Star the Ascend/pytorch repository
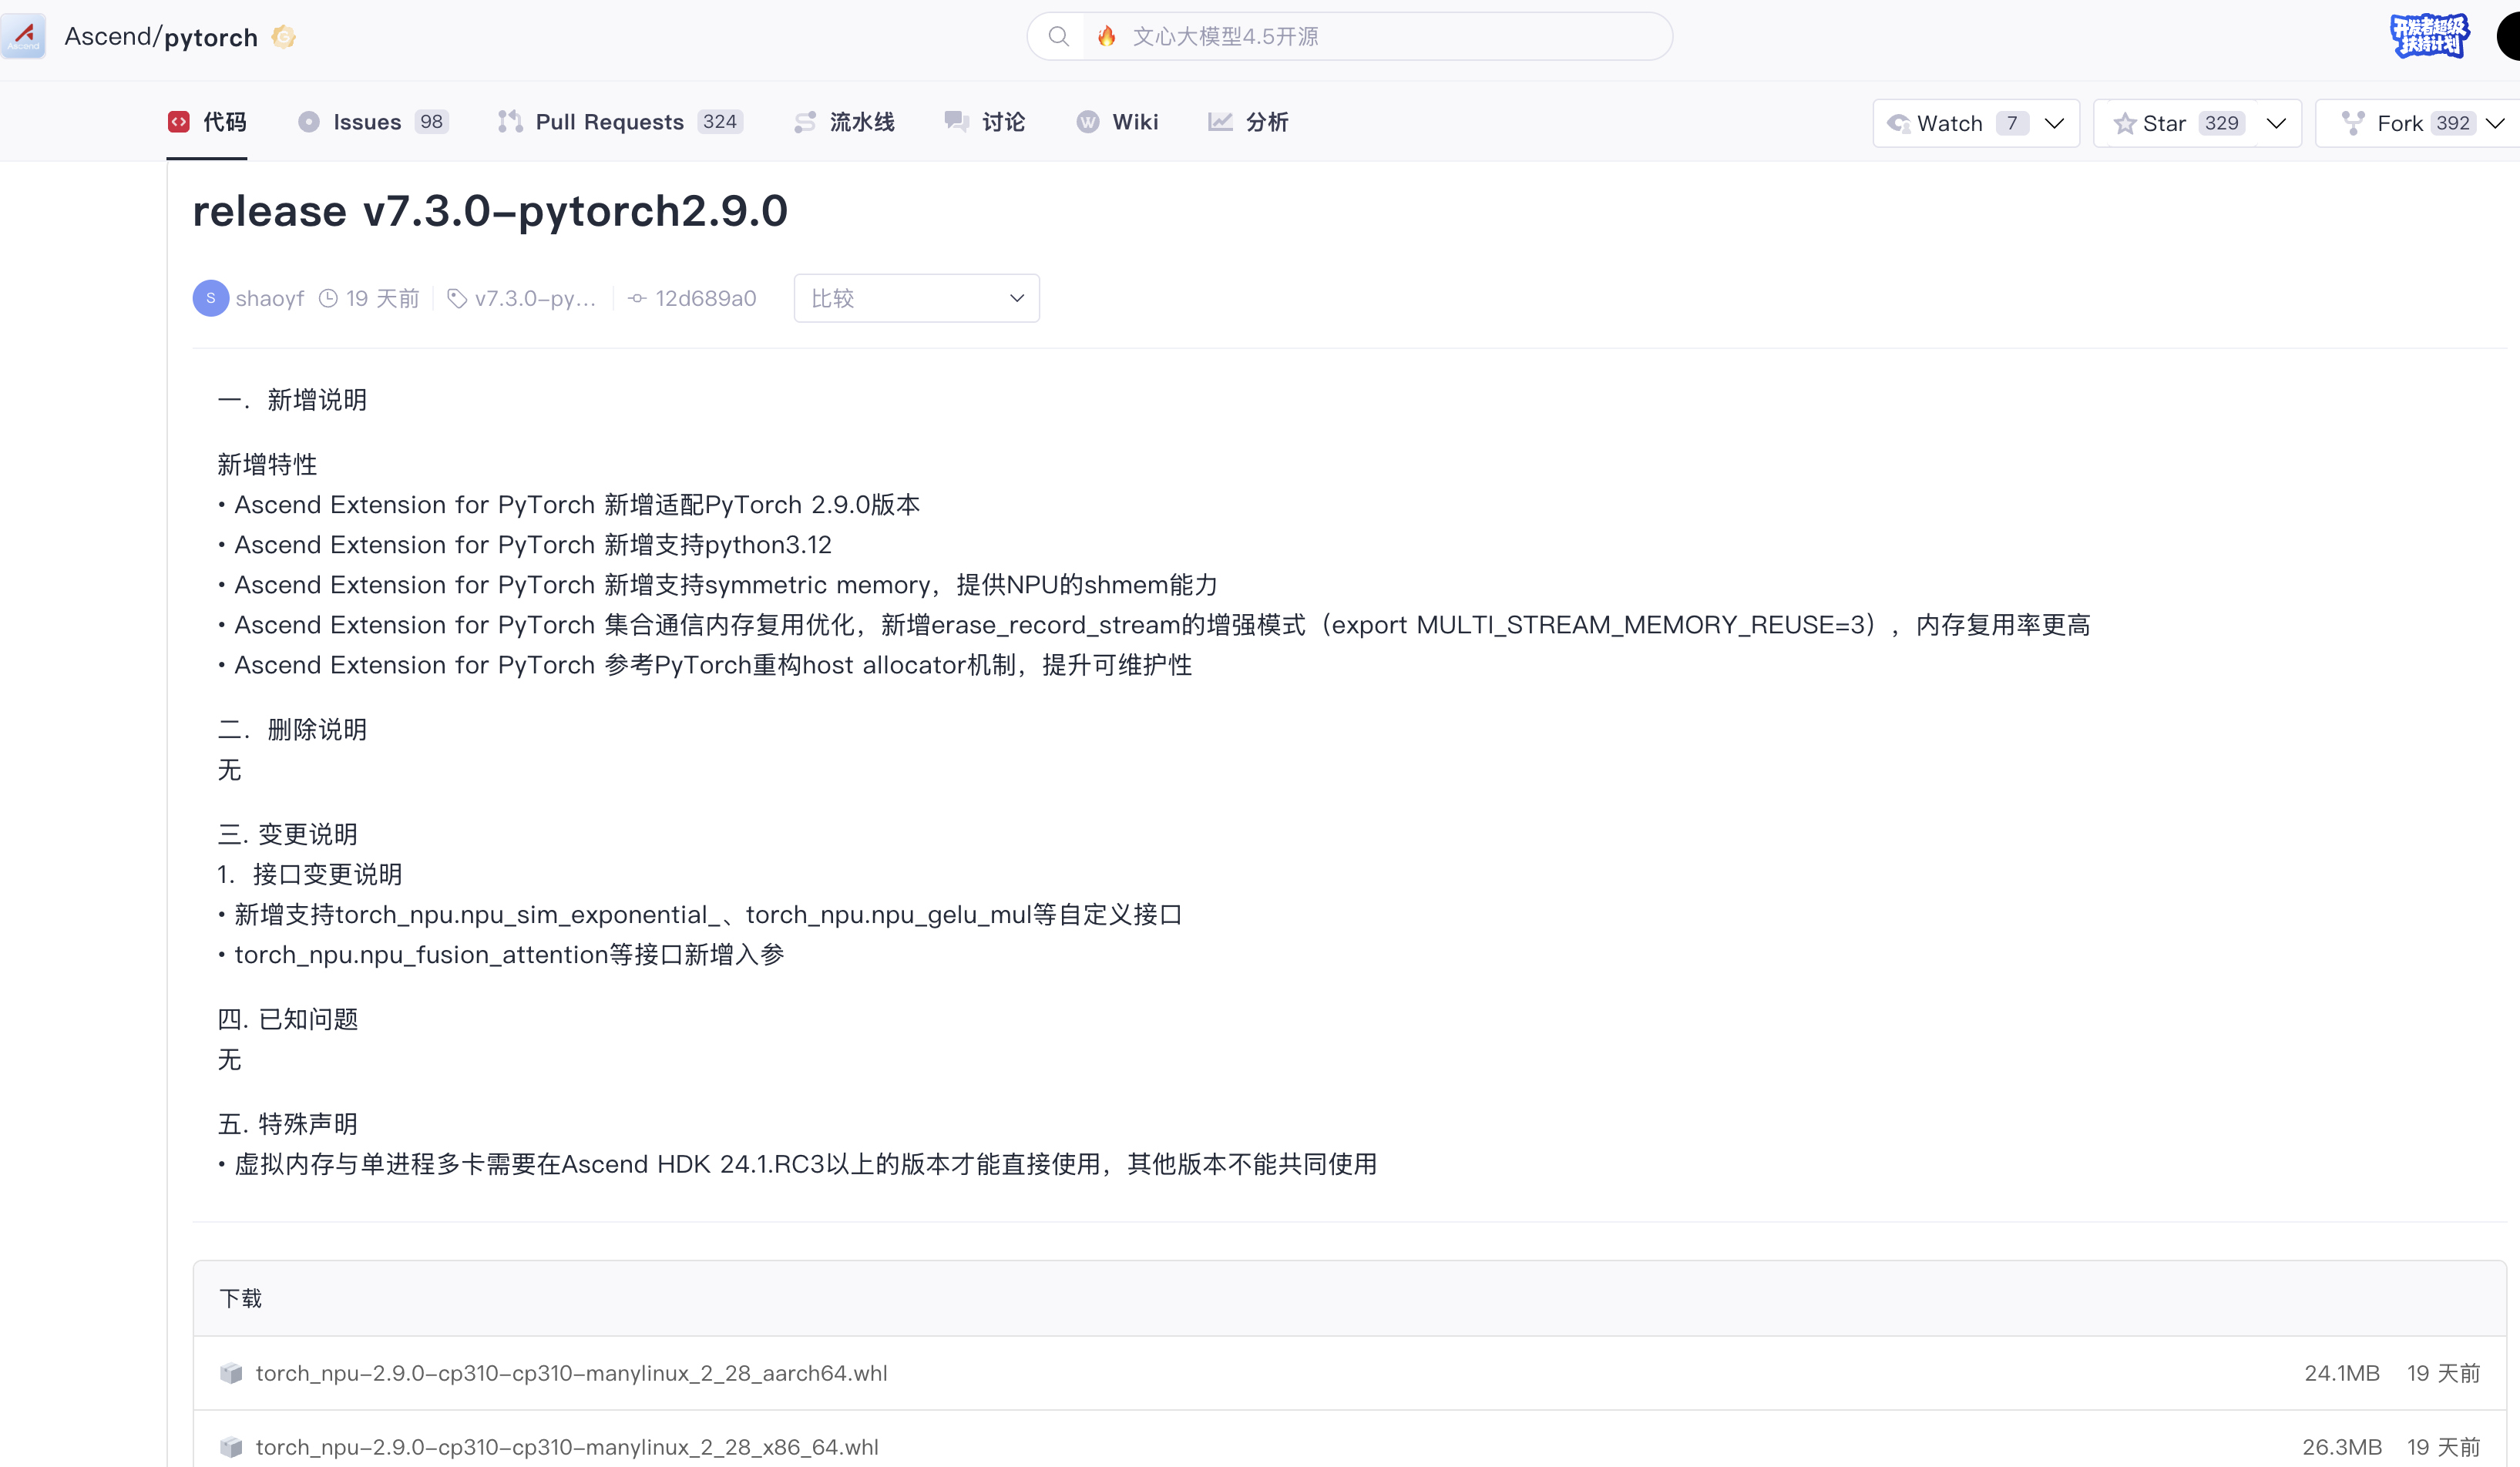 click(x=2164, y=123)
